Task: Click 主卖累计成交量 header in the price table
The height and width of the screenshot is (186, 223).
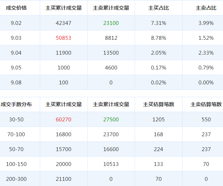Action: (x=111, y=8)
